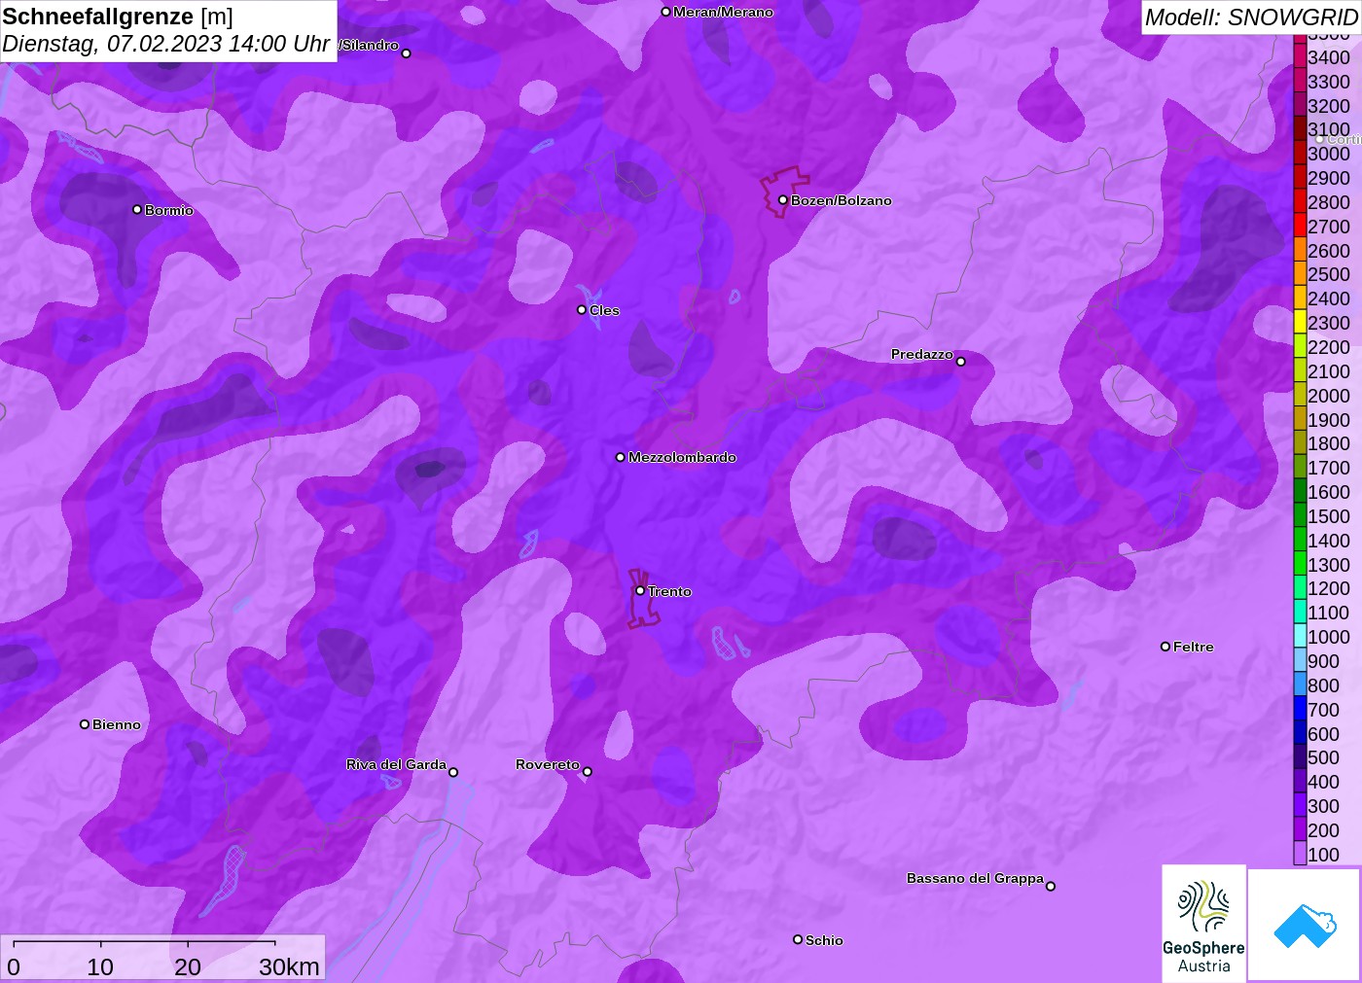Viewport: 1362px width, 983px height.
Task: Click the Schneefallgrenze [m] title
Action: click(118, 17)
